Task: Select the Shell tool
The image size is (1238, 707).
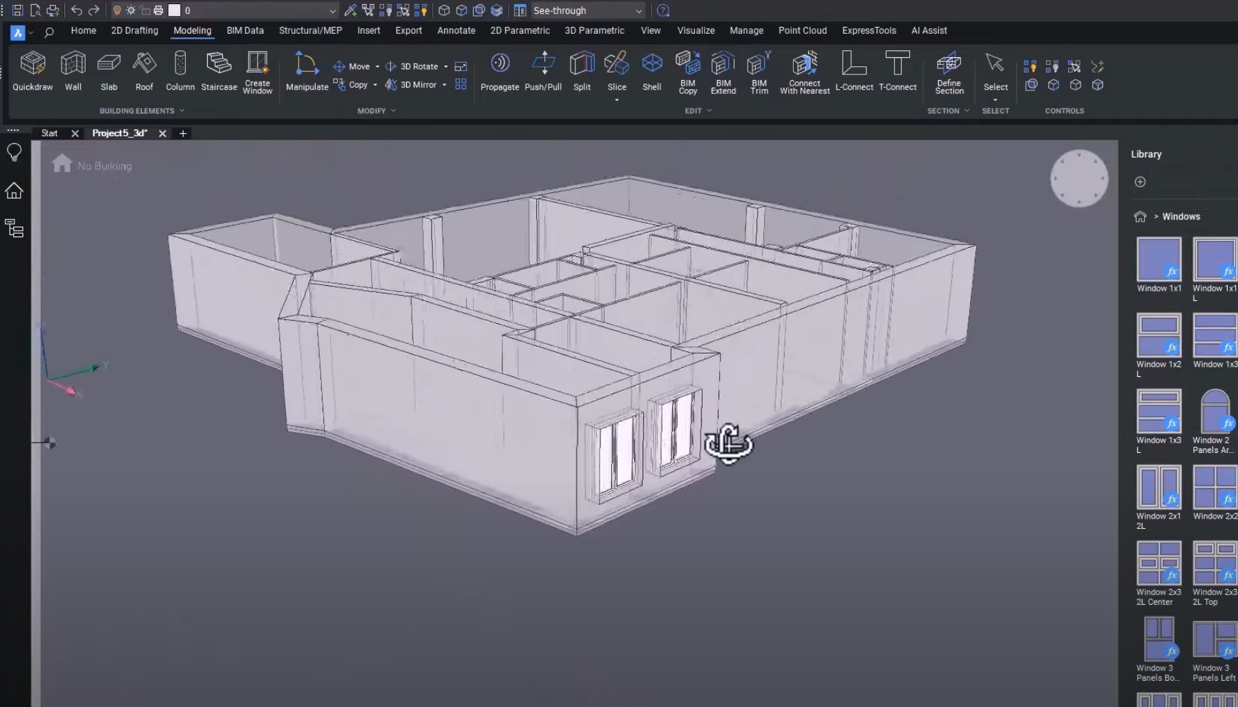Action: click(x=651, y=71)
